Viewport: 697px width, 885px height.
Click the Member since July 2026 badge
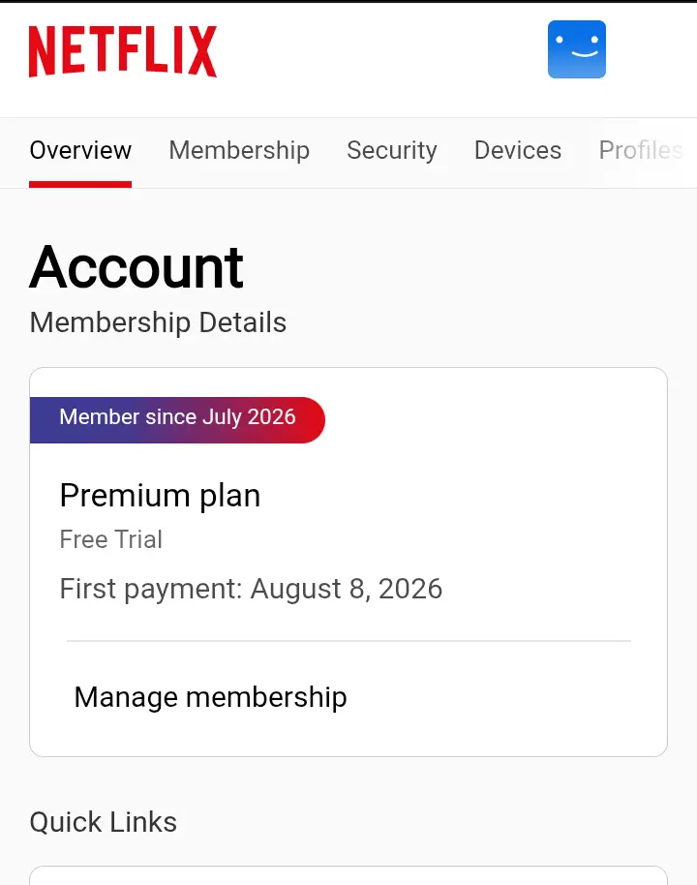(177, 420)
